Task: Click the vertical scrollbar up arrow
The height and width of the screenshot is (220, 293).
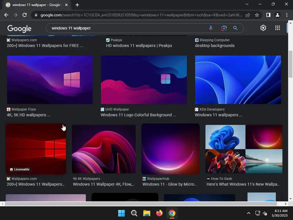Action: click(x=290, y=23)
